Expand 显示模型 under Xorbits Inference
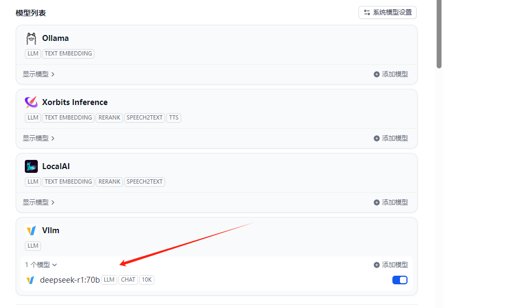The width and height of the screenshot is (516, 308). tap(38, 138)
